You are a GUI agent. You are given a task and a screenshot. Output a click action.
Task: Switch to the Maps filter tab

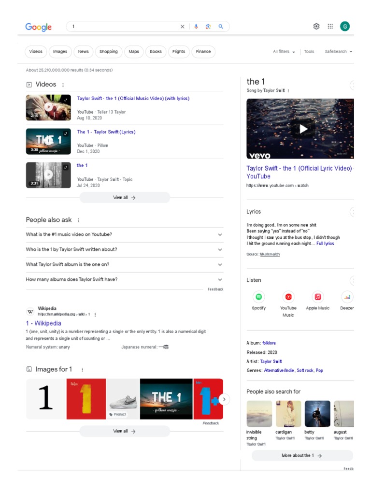click(134, 51)
